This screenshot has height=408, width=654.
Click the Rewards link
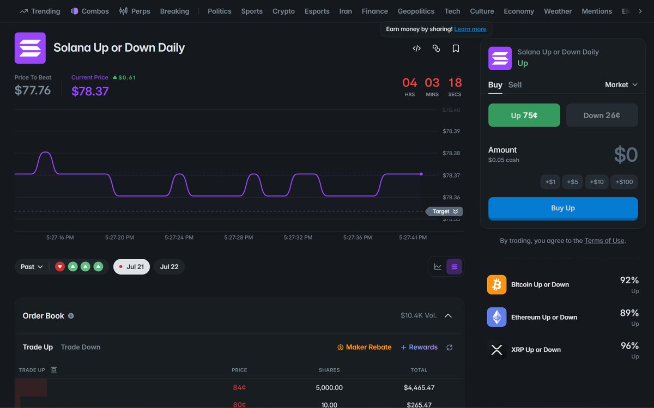pyautogui.click(x=419, y=347)
